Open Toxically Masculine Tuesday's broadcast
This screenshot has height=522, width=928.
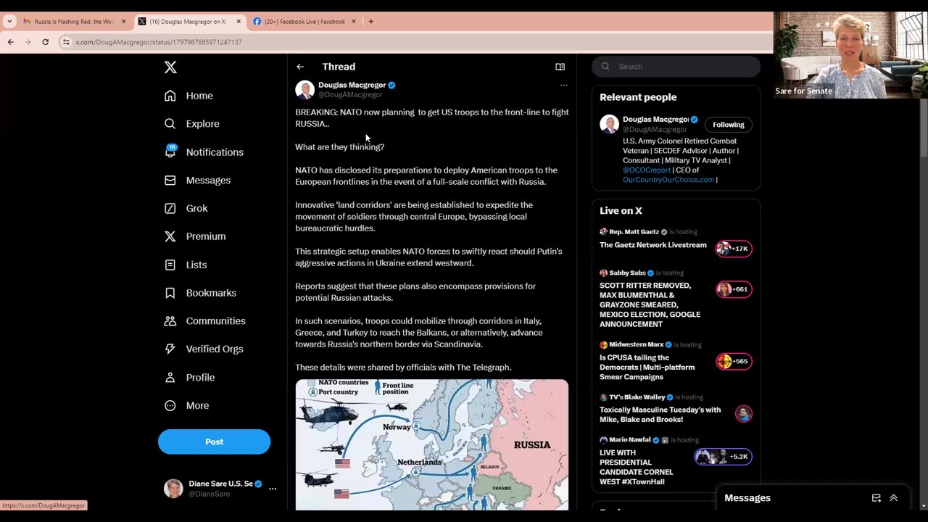pyautogui.click(x=660, y=414)
